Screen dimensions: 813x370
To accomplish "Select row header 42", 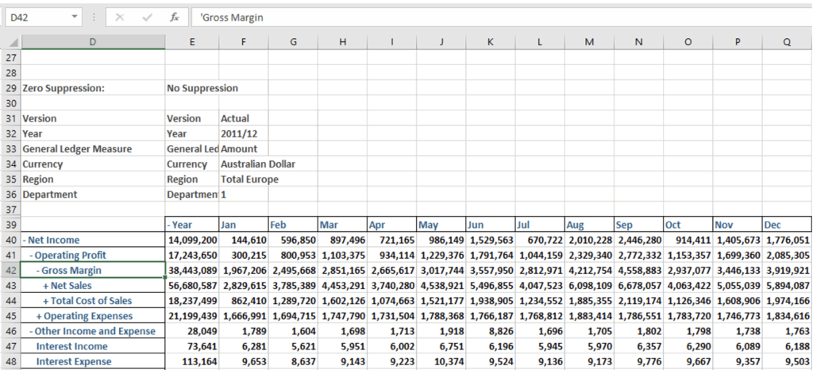I will click(x=10, y=271).
